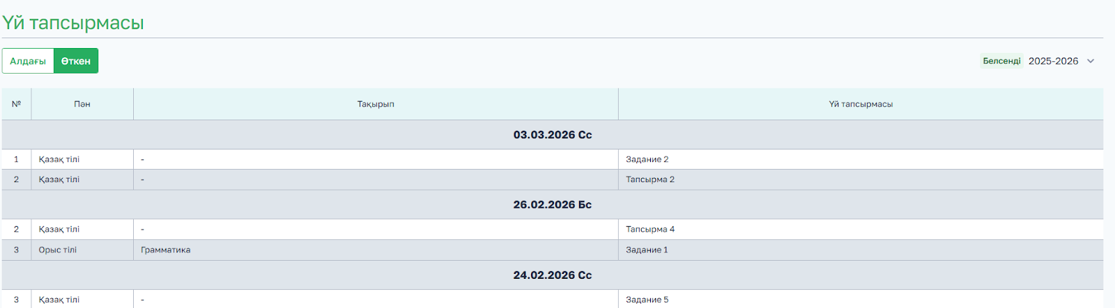Select the 24.02.2026 Сс date row

coord(553,275)
